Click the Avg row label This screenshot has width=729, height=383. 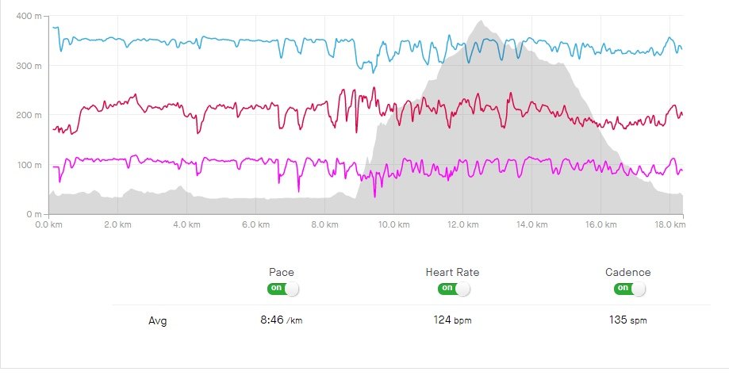point(158,322)
